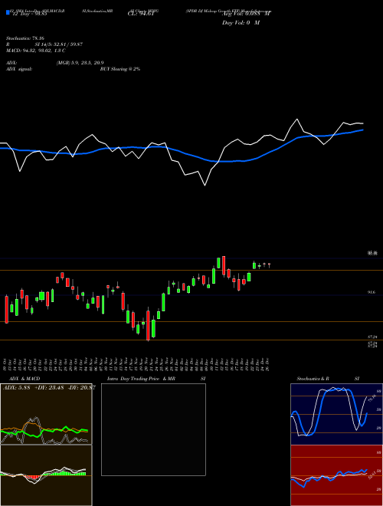Click the 'Stochastics & R' panel title
The height and width of the screenshot is (506, 383).
point(313,379)
